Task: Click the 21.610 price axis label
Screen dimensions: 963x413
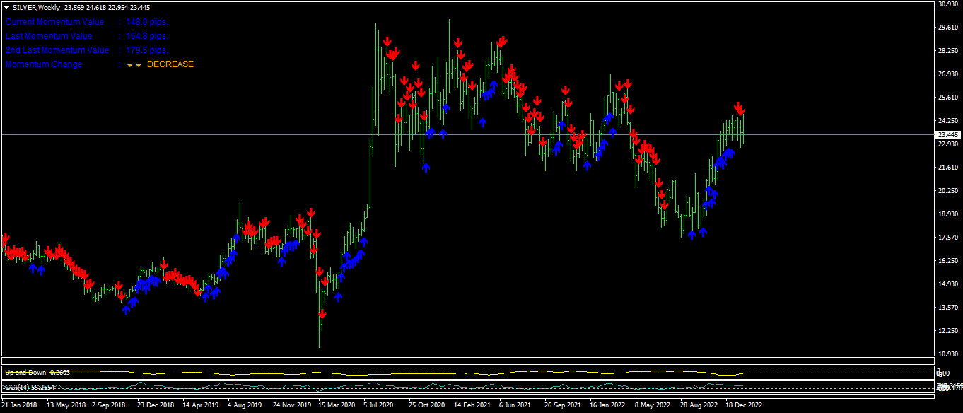Action: coord(947,168)
